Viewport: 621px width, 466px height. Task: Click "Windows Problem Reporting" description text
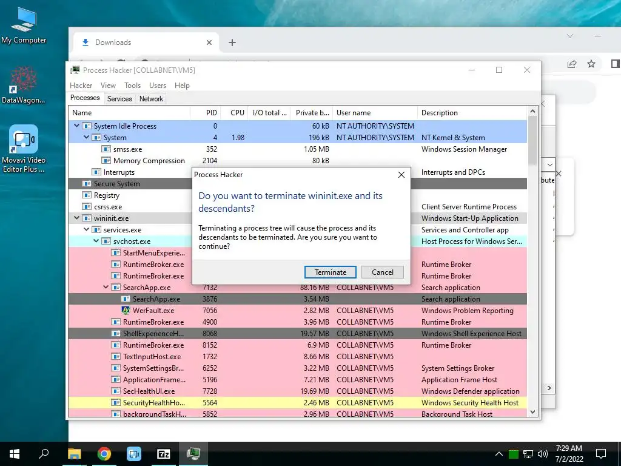tap(468, 310)
